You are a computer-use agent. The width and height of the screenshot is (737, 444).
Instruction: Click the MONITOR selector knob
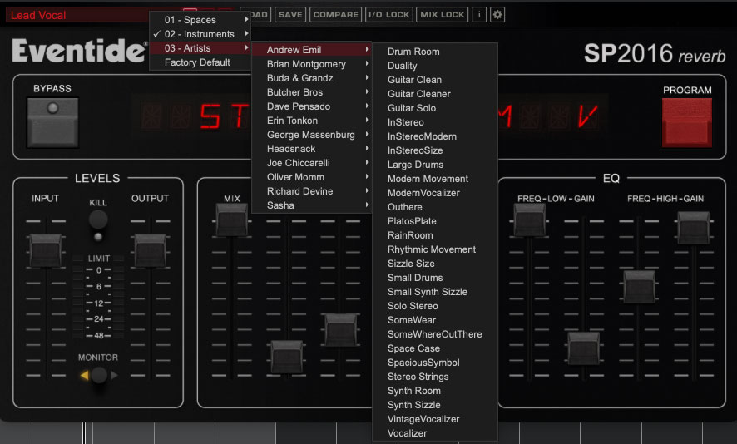(x=99, y=375)
